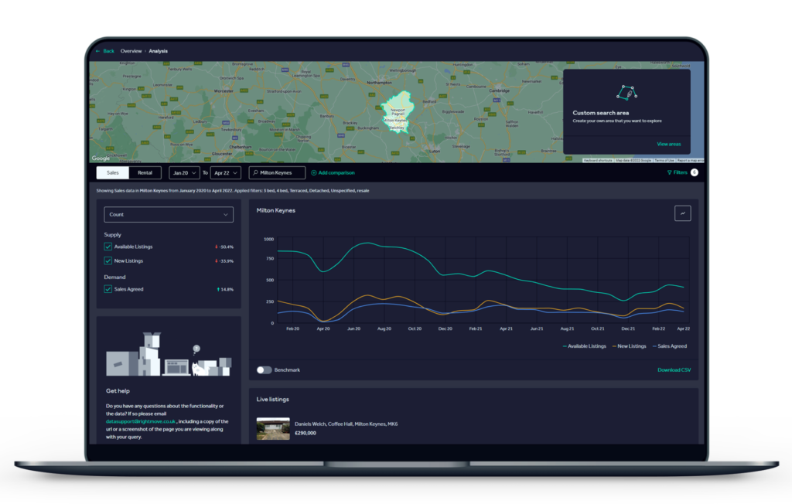Click the 1000 value on the chart's vertical axis
The width and height of the screenshot is (792, 504).
(x=268, y=240)
